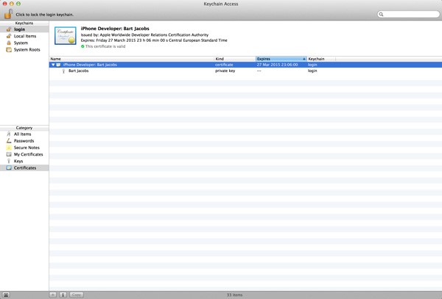Click the green valid-certificate checkmark icon

(x=83, y=46)
